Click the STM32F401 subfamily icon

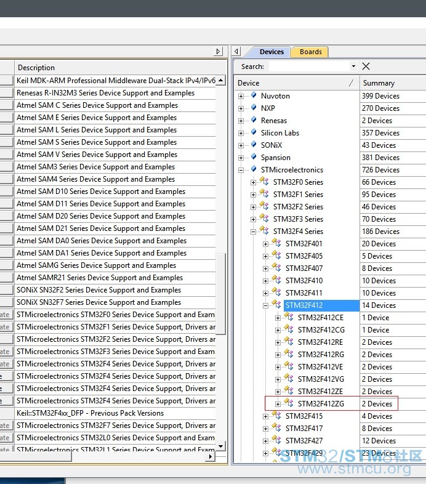pyautogui.click(x=276, y=243)
